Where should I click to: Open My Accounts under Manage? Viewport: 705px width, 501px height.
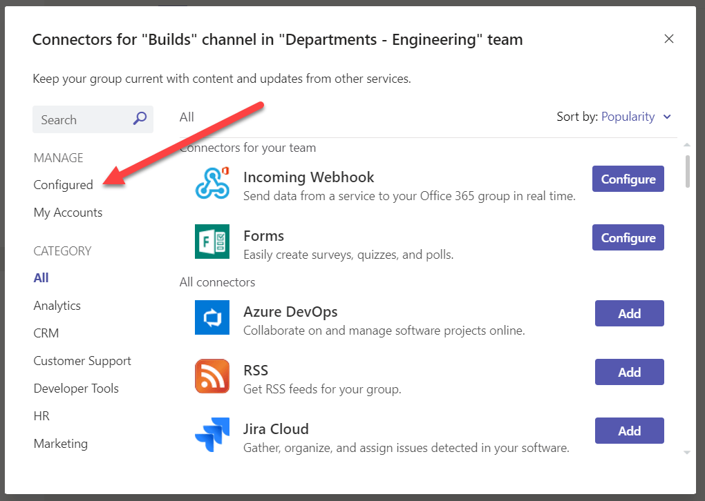68,213
